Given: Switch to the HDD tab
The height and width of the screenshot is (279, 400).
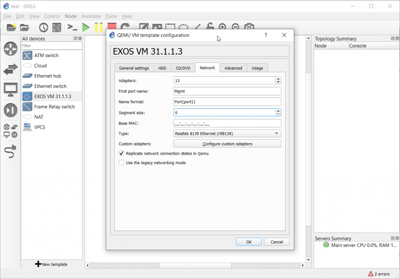Looking at the screenshot, I should click(x=162, y=68).
